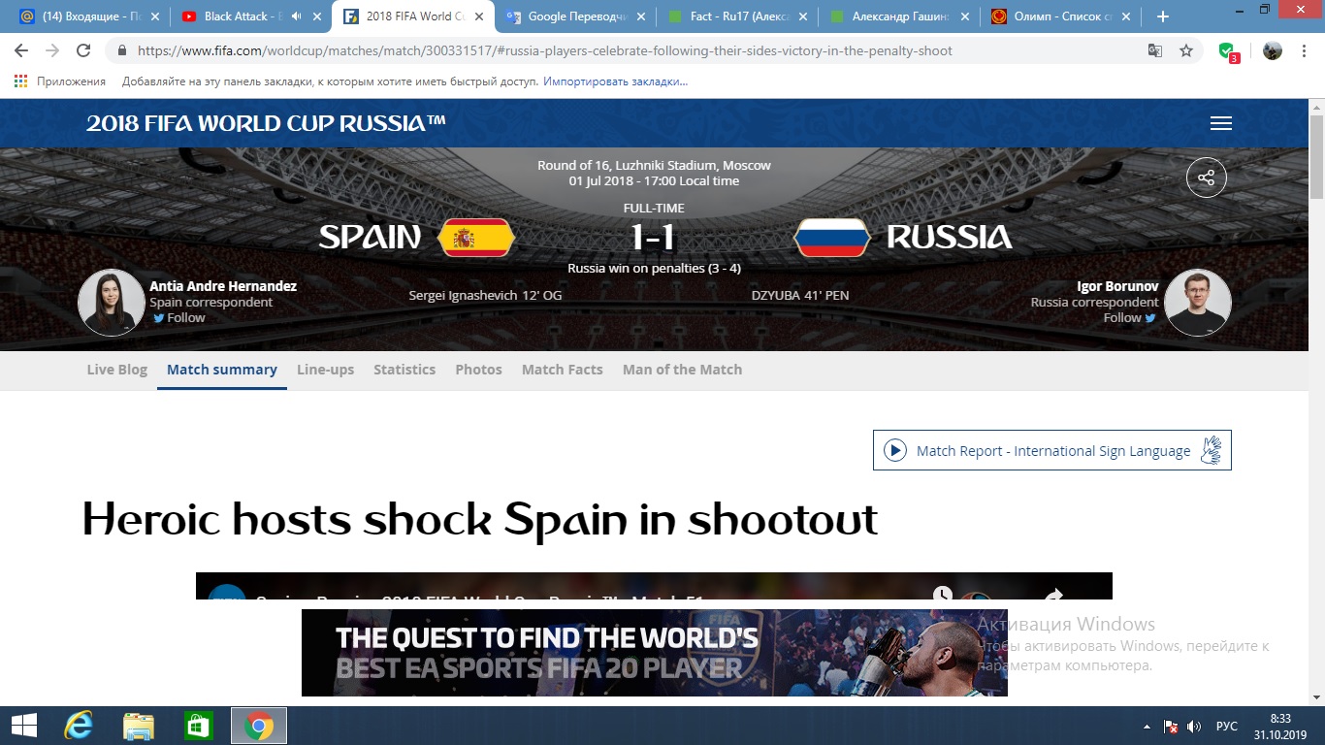
Task: Click the 2018 FIFA World Cup Russia logo
Action: tap(266, 123)
